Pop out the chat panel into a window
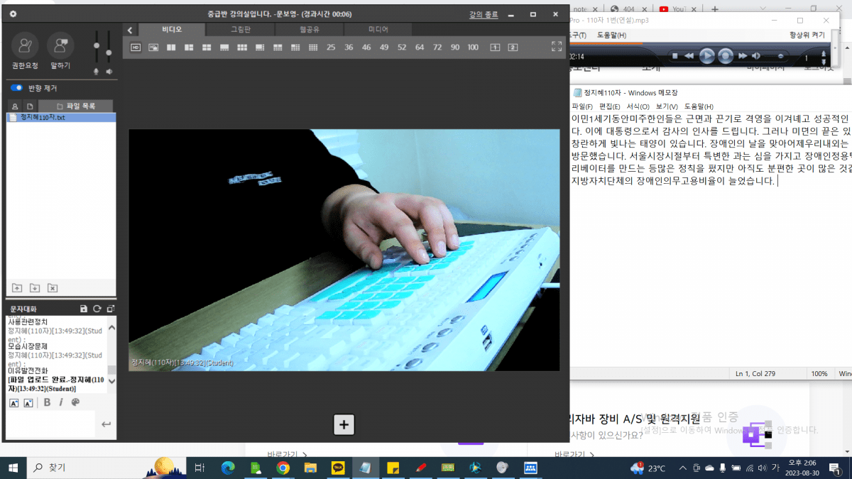 (x=110, y=309)
